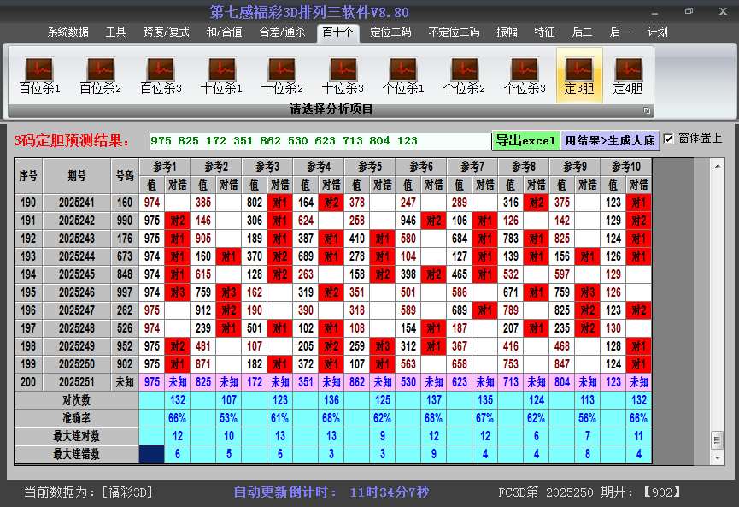Screen dimensions: 739x507
Task: Click the 自动更新倒计时 status text
Action: (331, 492)
